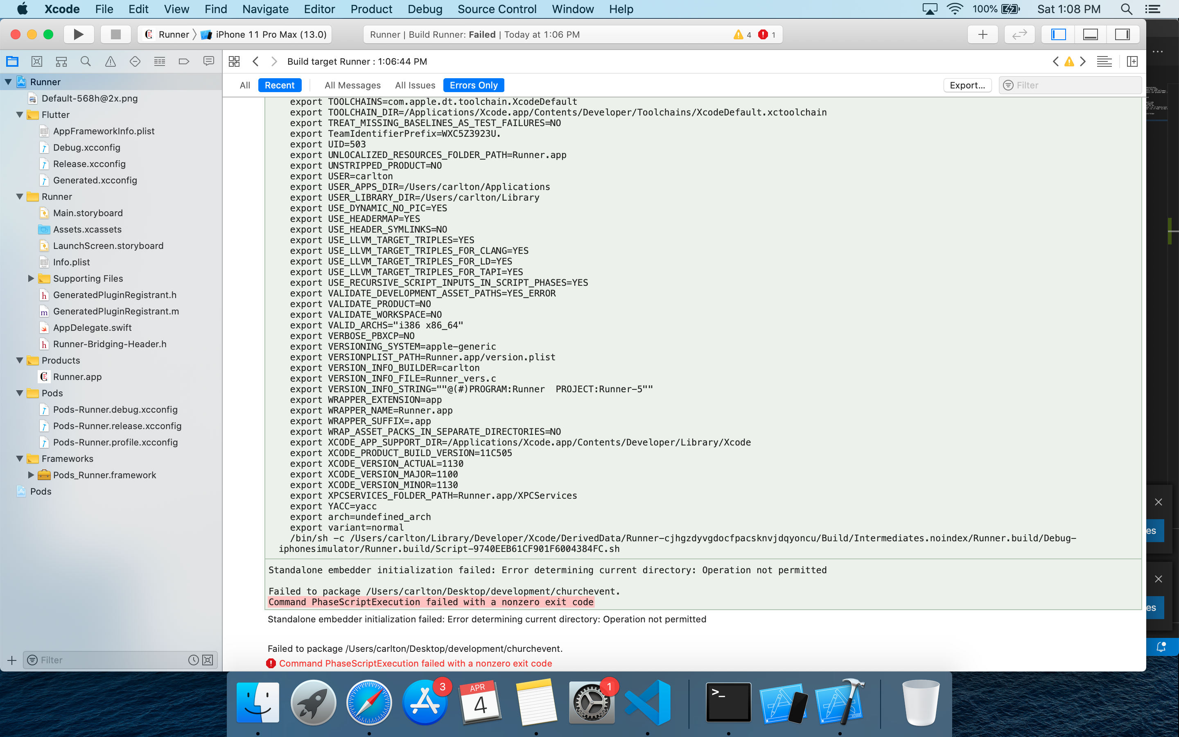
Task: Open the Debug menu
Action: tap(425, 9)
